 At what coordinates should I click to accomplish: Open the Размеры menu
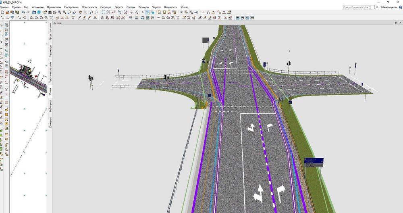click(144, 7)
